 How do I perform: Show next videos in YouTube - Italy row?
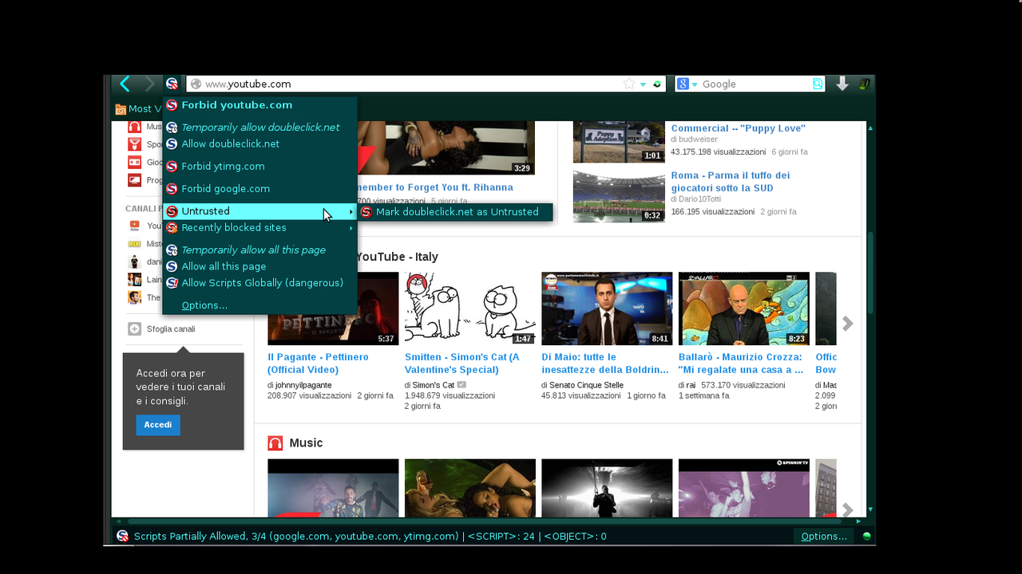click(x=847, y=323)
